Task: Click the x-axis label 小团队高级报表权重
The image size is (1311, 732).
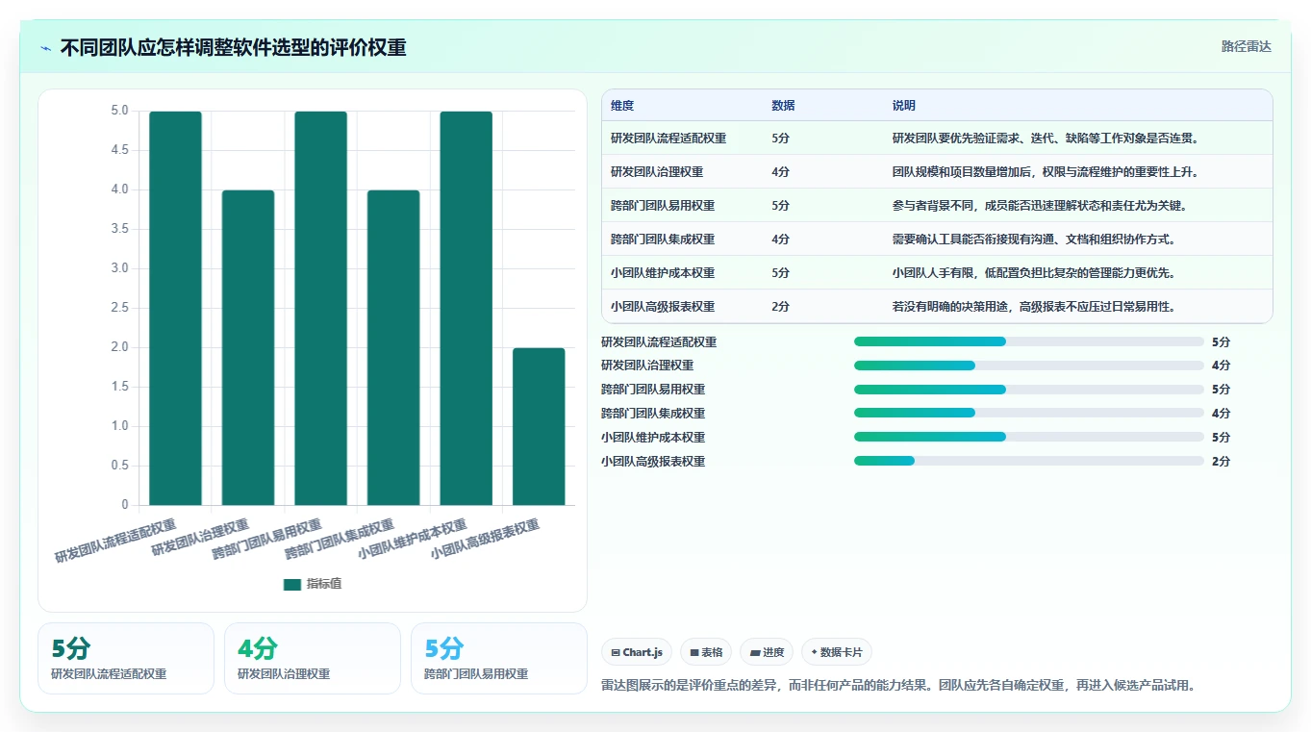Action: pyautogui.click(x=485, y=540)
